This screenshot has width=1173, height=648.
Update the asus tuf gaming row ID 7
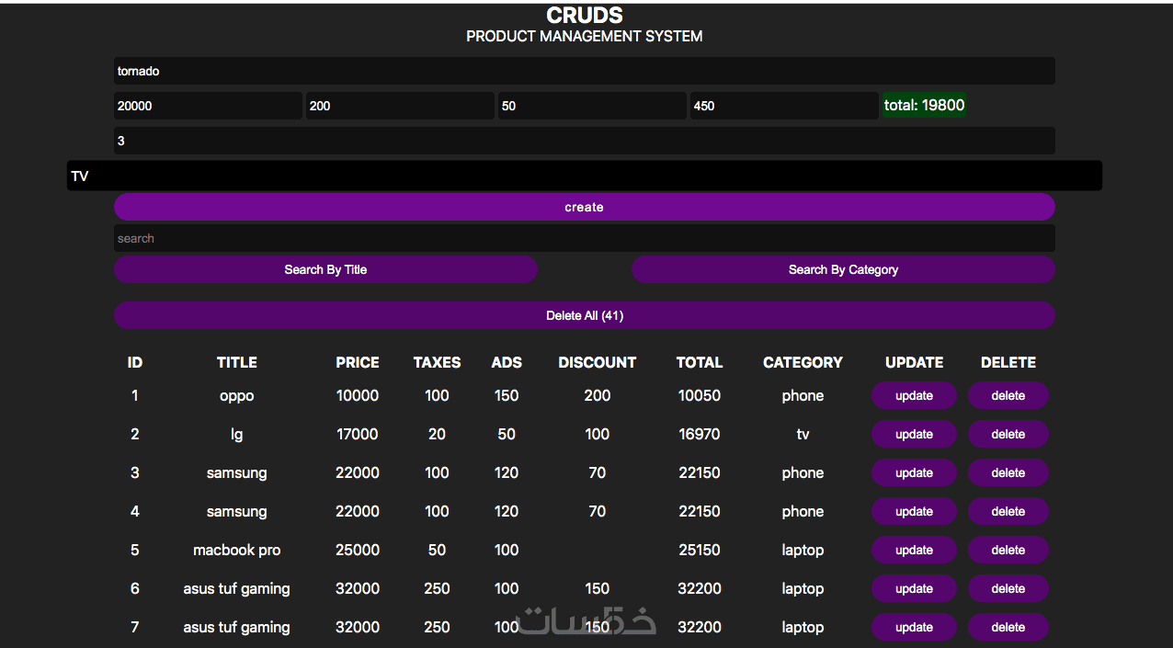(914, 628)
